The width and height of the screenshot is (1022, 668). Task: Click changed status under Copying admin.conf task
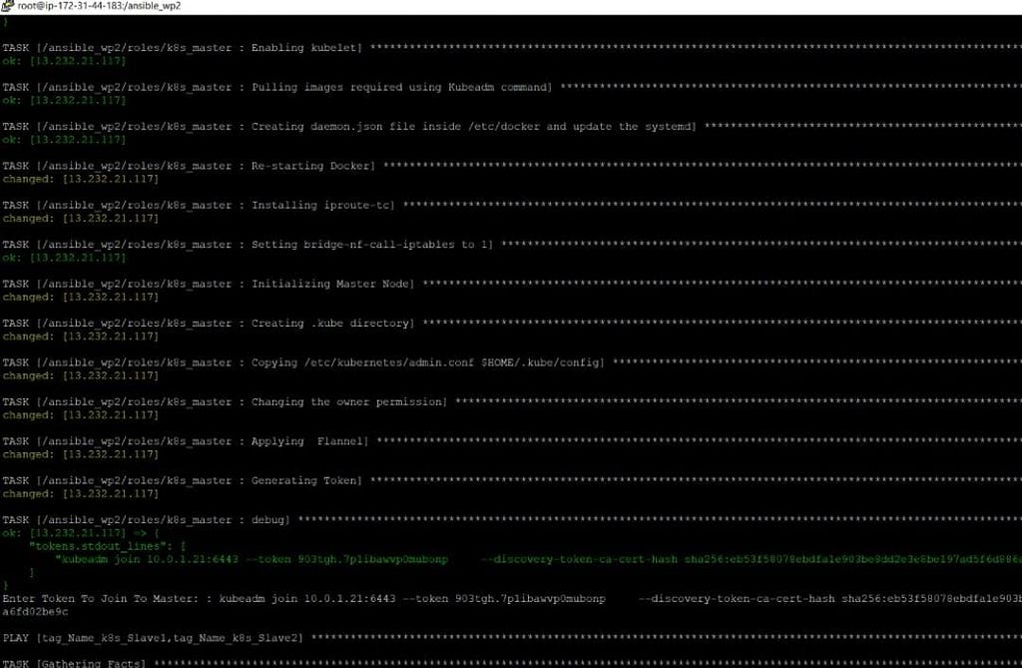click(80, 375)
